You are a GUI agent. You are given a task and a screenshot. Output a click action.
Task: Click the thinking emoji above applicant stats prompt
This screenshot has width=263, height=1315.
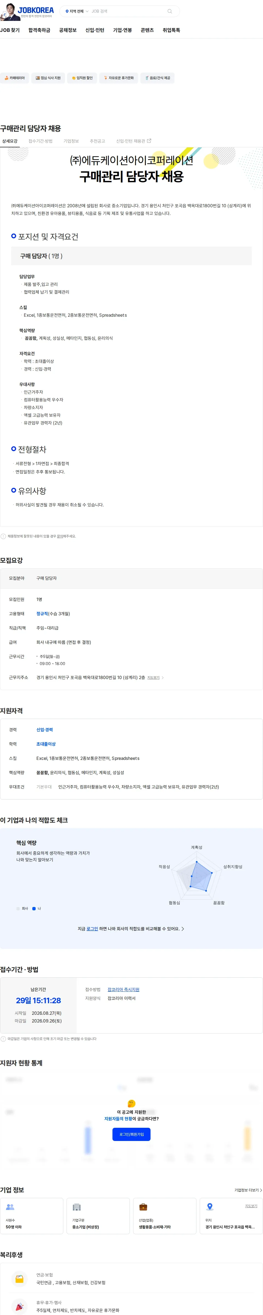pos(131,1103)
